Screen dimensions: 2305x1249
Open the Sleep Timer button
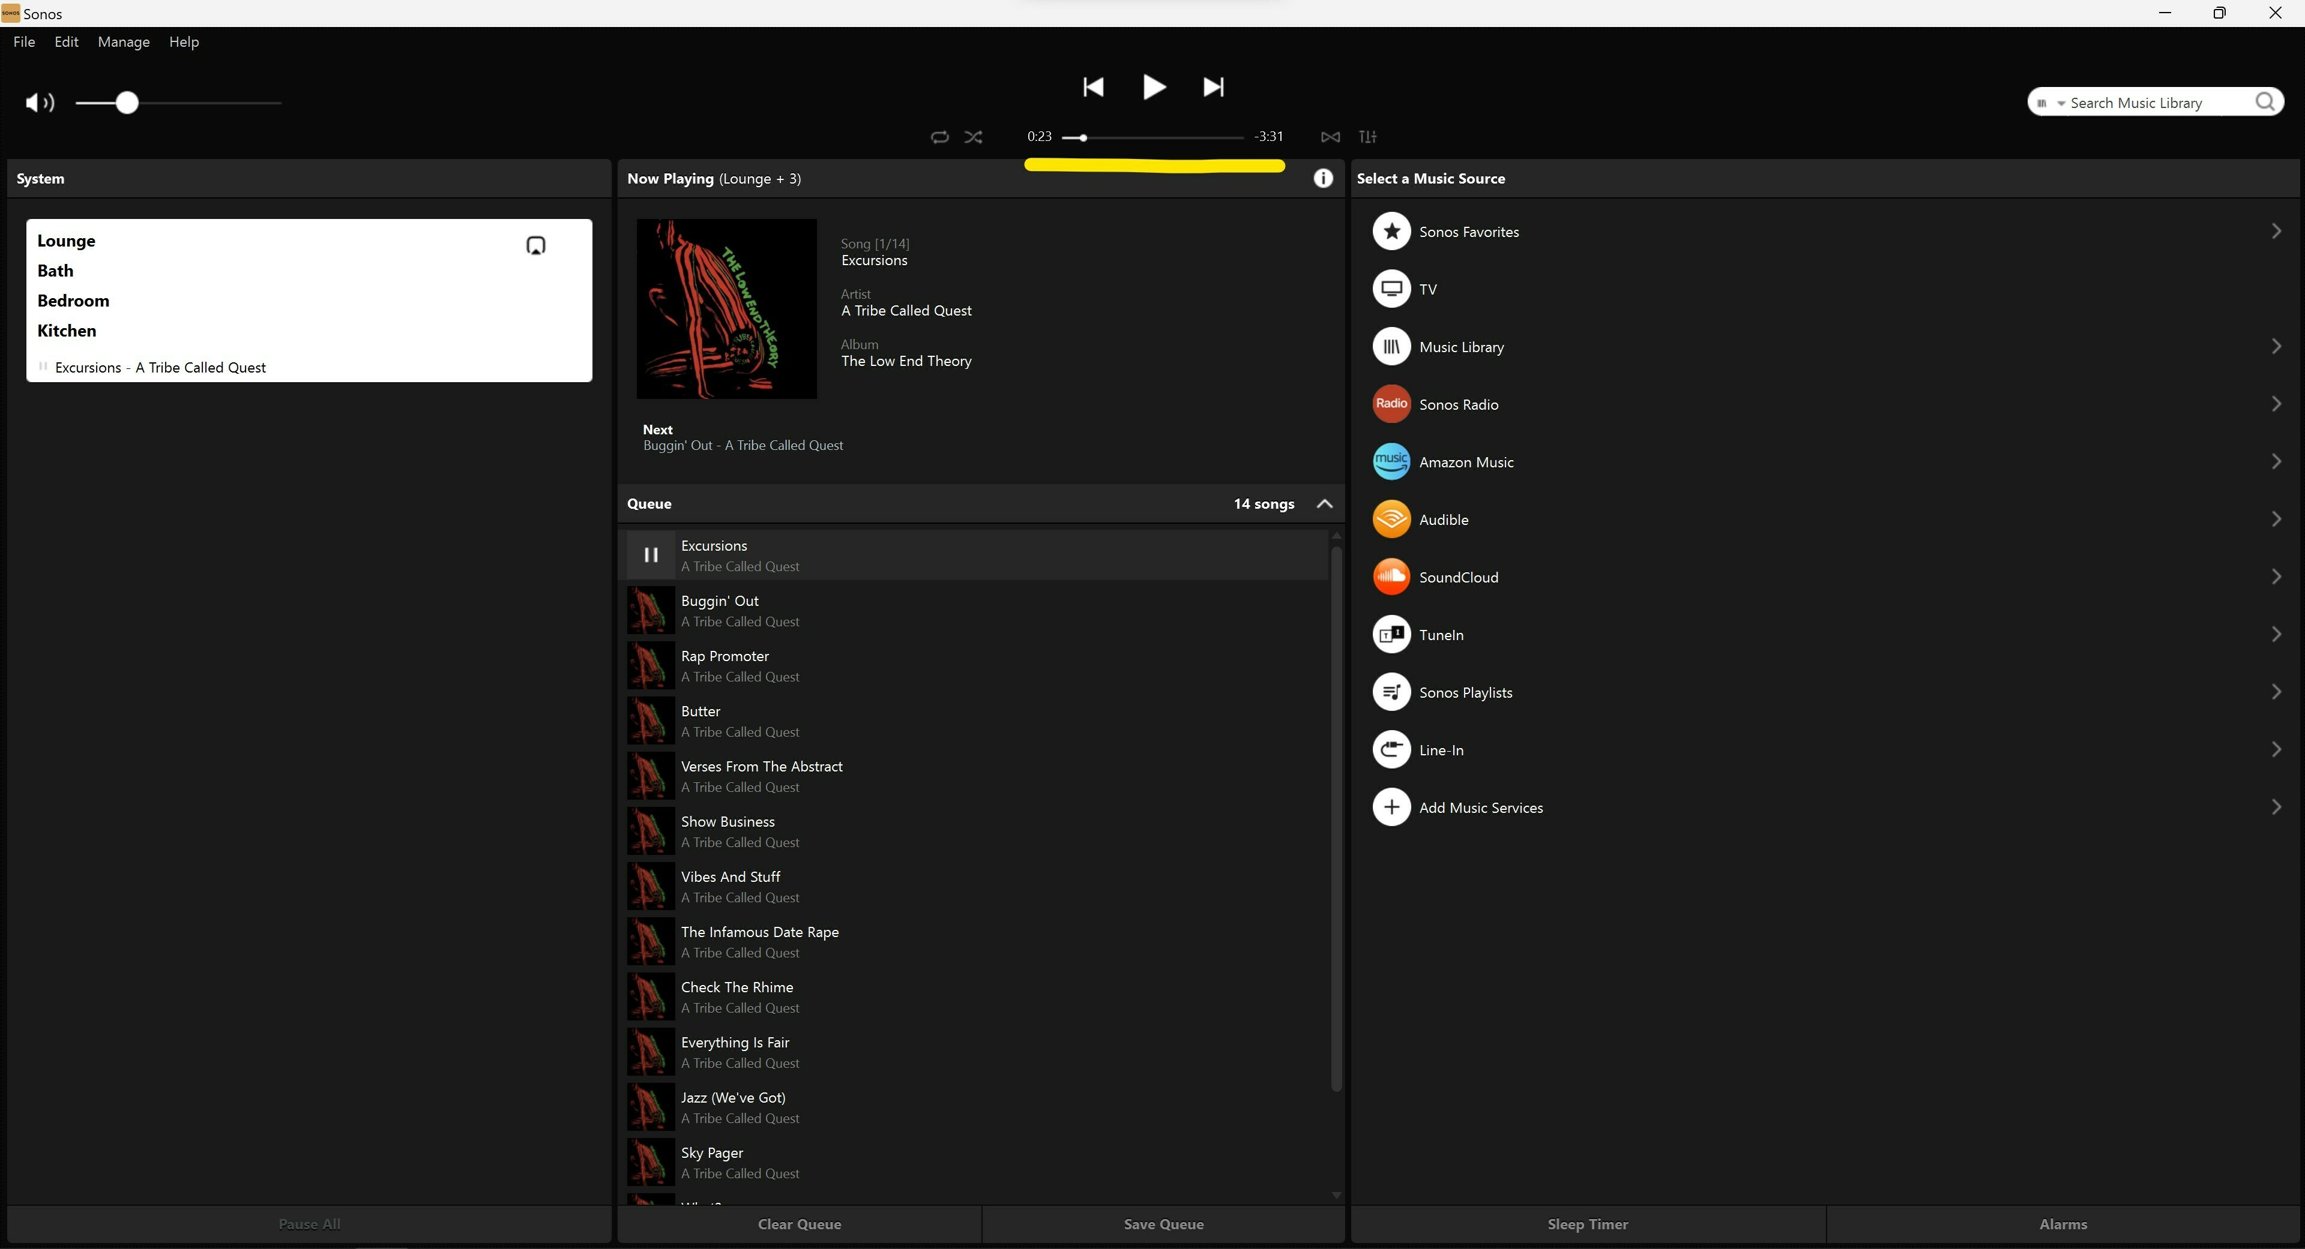click(1587, 1224)
